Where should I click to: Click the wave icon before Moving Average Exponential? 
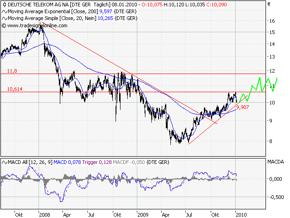click(5, 12)
